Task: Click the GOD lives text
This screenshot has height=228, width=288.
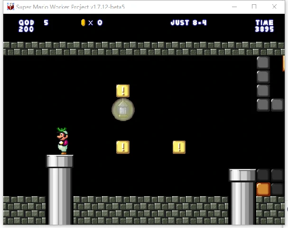Action: [x=26, y=23]
